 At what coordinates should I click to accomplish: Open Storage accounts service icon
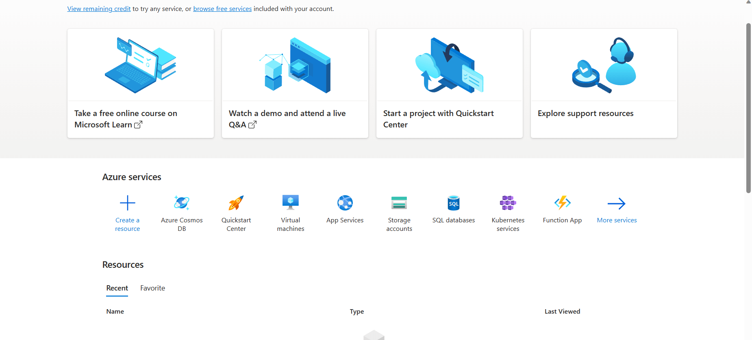[399, 203]
